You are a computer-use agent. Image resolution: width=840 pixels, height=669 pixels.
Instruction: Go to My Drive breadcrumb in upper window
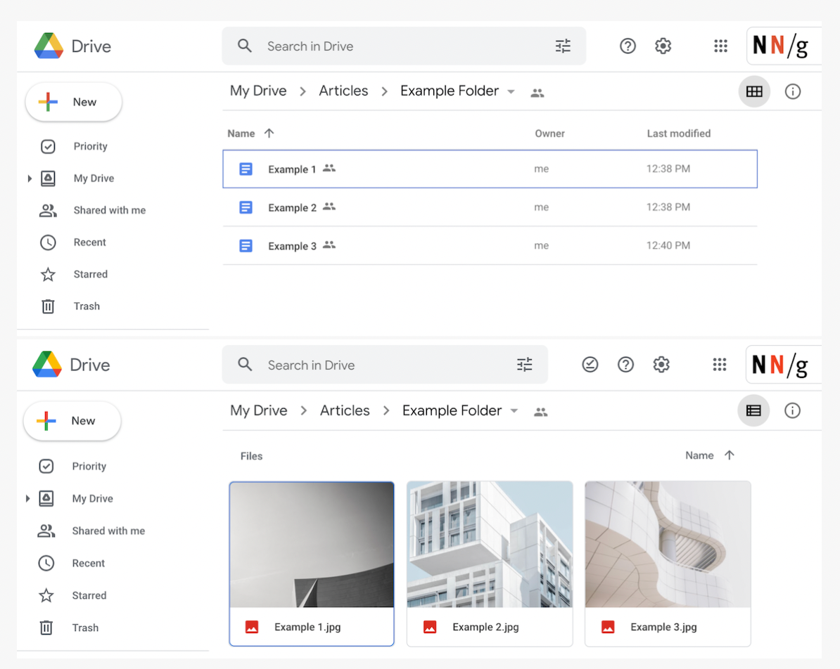point(258,91)
